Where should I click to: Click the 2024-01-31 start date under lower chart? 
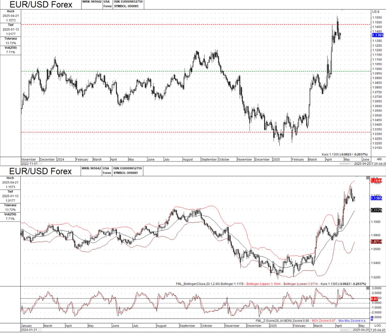coord(29,330)
